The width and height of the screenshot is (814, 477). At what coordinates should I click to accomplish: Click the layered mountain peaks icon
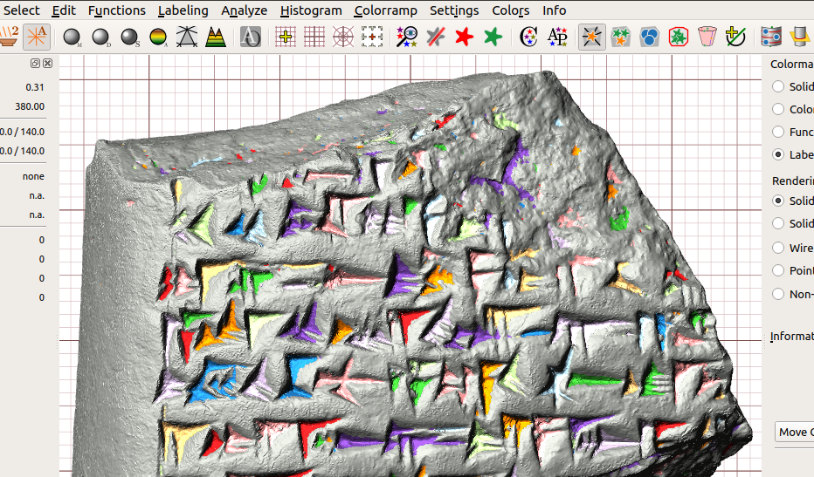(x=215, y=37)
